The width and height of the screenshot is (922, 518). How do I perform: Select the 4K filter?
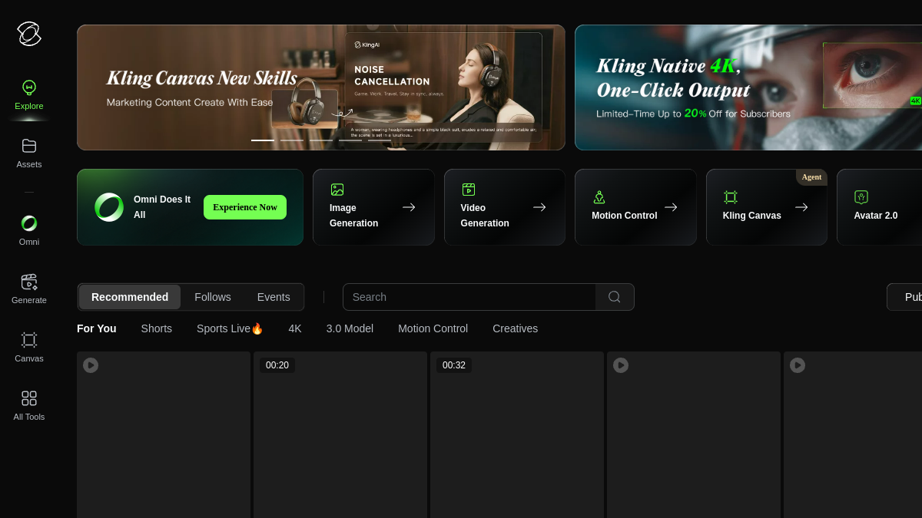click(295, 328)
